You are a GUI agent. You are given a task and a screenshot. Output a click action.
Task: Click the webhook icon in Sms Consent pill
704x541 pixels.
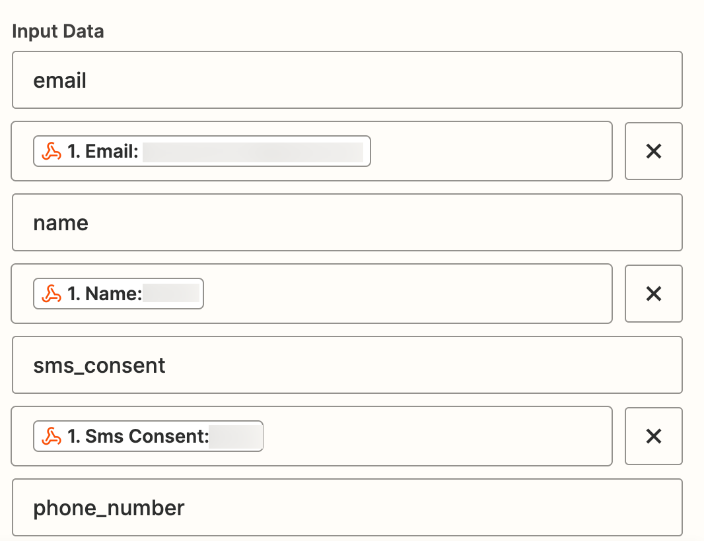(x=52, y=437)
